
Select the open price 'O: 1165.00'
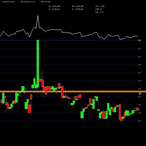[54, 6]
